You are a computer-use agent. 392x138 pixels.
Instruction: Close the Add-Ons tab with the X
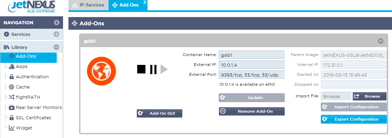pos(145,2)
